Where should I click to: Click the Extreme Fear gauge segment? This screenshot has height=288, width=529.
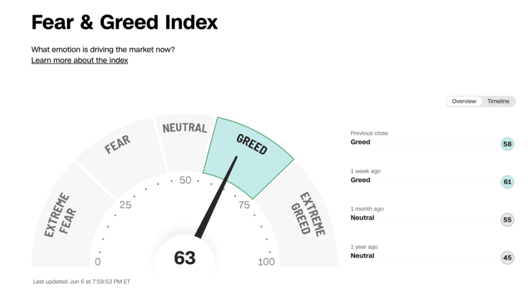pyautogui.click(x=60, y=215)
